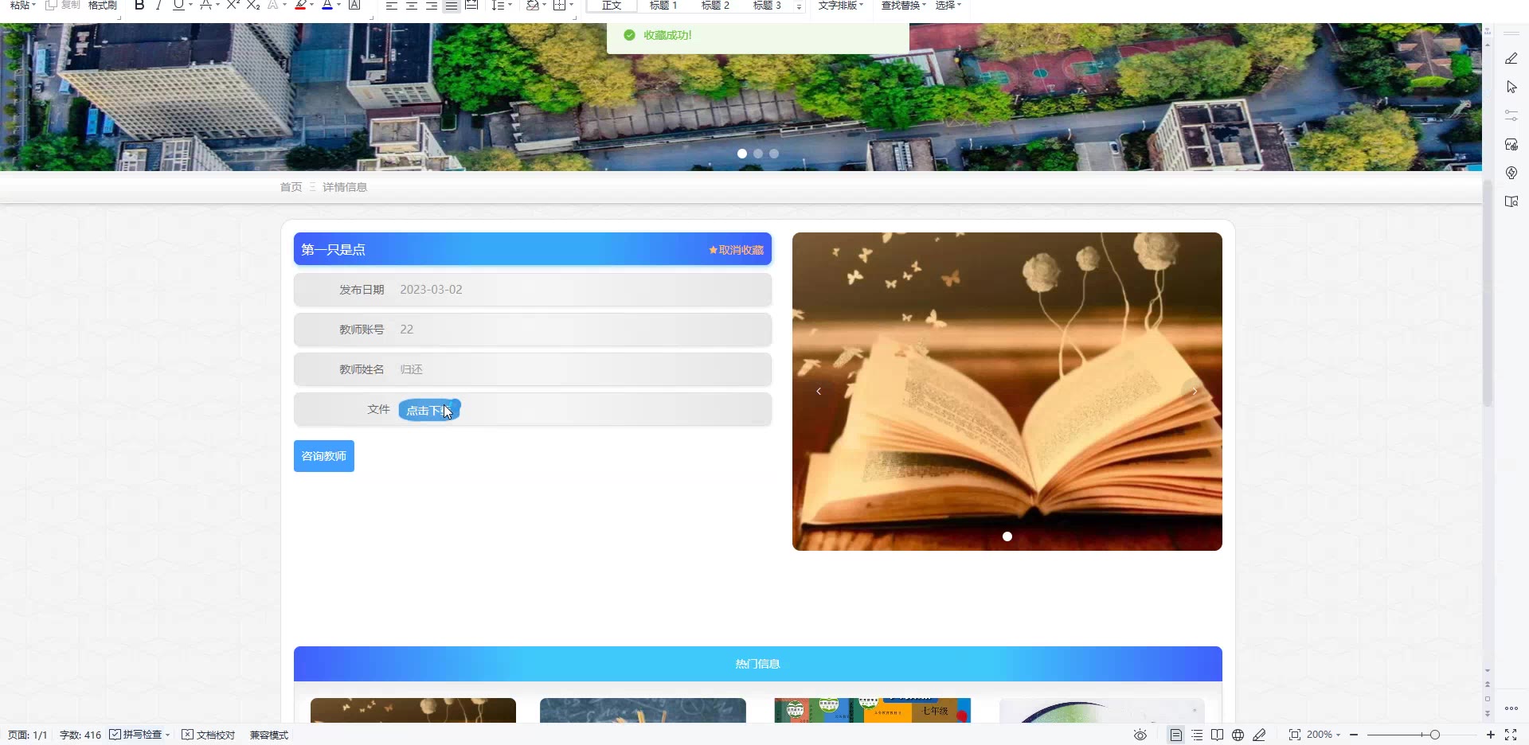Screen dimensions: 1529x745
Task: Align text right
Action: [432, 5]
